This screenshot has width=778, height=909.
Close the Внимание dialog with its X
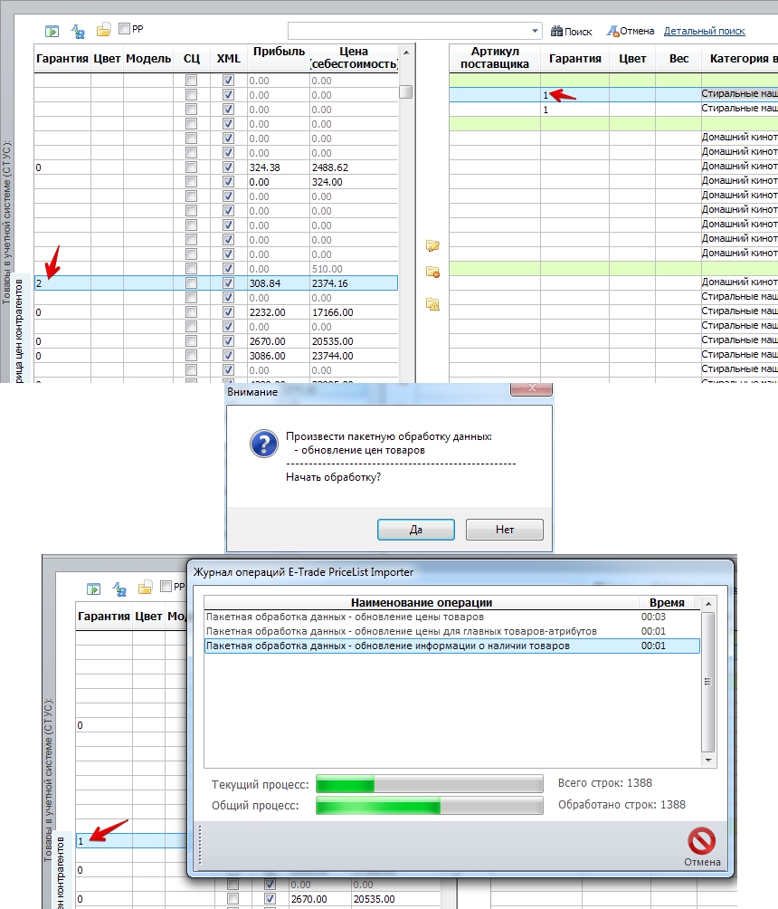(x=531, y=388)
